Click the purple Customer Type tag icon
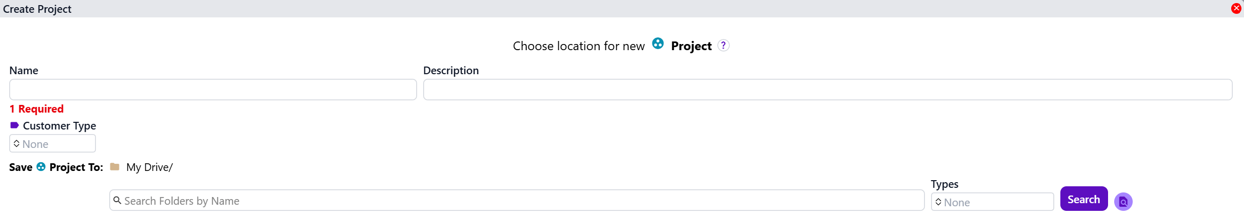This screenshot has width=1244, height=217. pyautogui.click(x=14, y=125)
